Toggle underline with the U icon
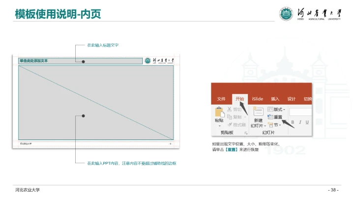 pos(307,122)
